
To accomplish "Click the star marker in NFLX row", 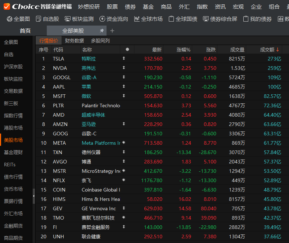I will tap(124, 180).
